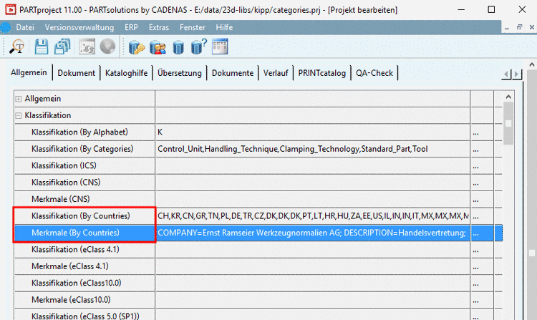
Task: Save project with the floppy disk icon
Action: [41, 47]
